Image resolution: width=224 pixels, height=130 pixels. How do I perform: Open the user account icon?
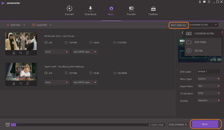click(x=200, y=2)
